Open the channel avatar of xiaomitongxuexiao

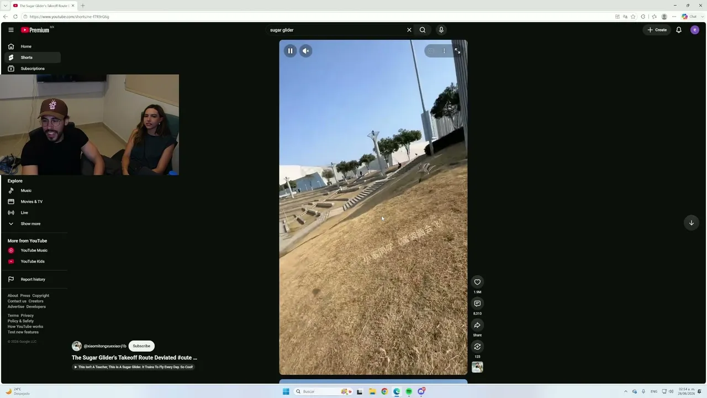click(x=77, y=346)
